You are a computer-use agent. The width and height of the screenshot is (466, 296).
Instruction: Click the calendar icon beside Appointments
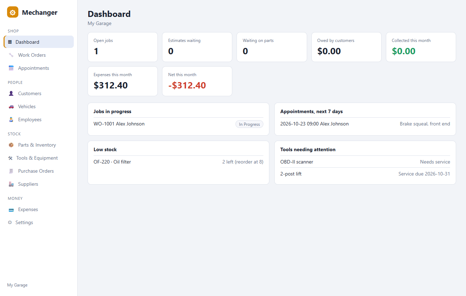(x=11, y=68)
